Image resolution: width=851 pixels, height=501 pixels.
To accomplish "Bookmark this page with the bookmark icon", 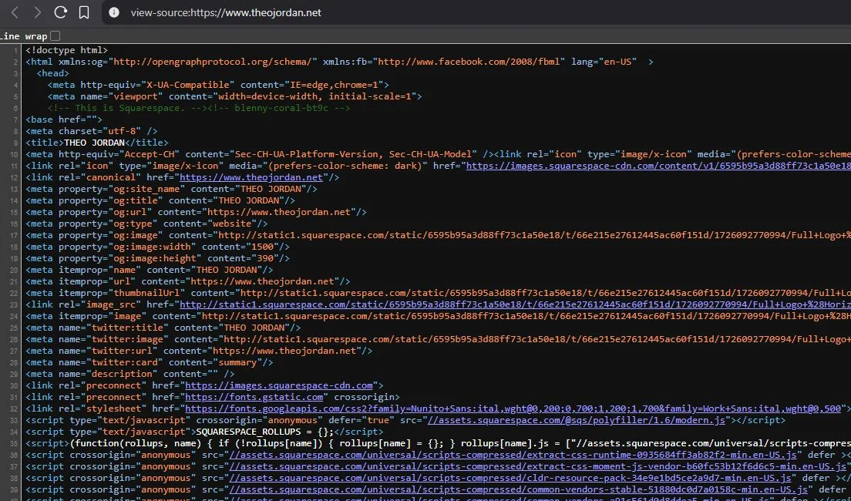I will point(84,12).
